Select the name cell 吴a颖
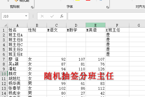145x97 pixels. pyautogui.click(x=17, y=64)
